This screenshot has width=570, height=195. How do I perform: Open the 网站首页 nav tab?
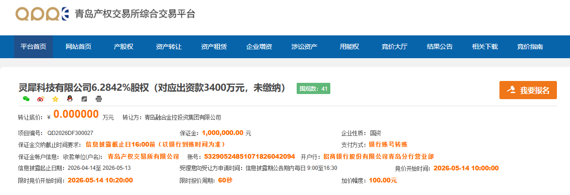tap(78, 47)
